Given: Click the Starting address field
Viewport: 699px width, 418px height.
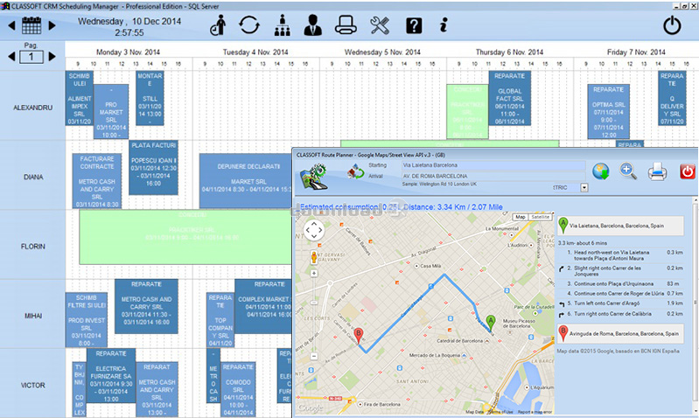Looking at the screenshot, I should click(493, 165).
